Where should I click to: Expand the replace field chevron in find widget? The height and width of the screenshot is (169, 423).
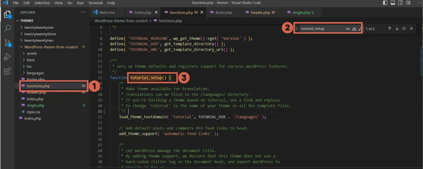click(x=297, y=29)
